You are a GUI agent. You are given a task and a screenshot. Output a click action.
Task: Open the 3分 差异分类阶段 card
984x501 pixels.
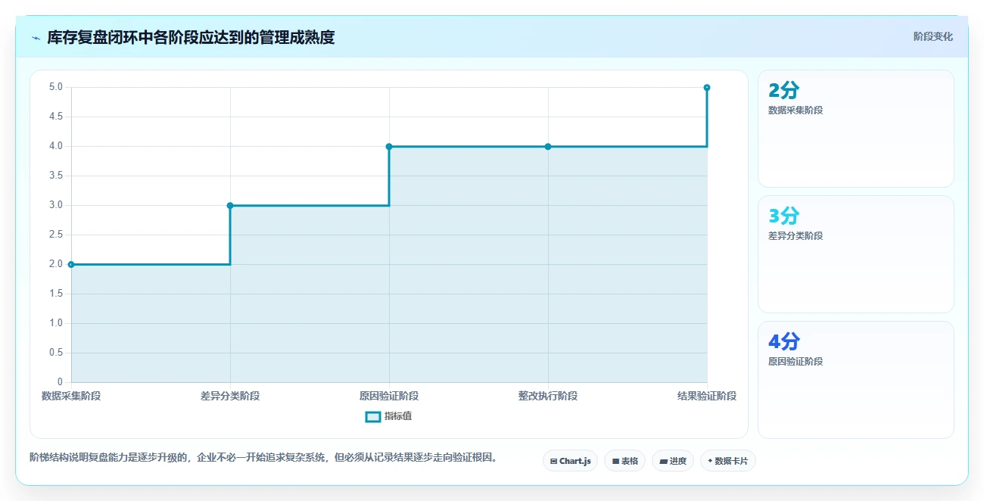[x=856, y=254]
